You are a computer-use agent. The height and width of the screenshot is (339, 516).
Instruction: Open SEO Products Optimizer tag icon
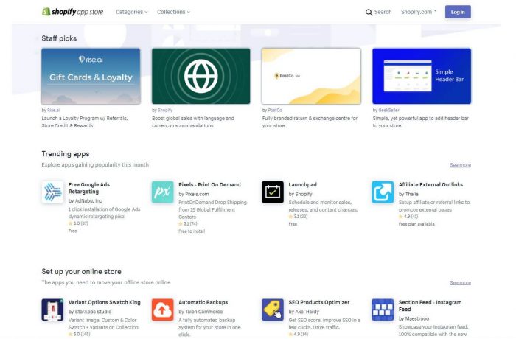click(273, 310)
